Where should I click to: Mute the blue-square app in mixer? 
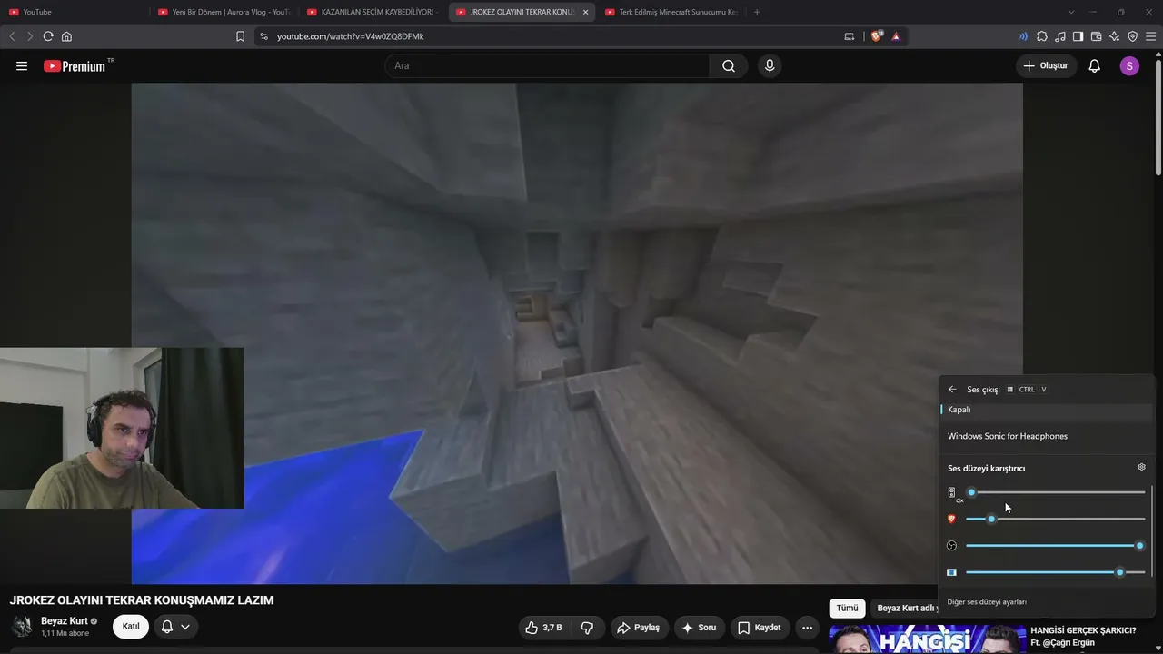pyautogui.click(x=951, y=572)
